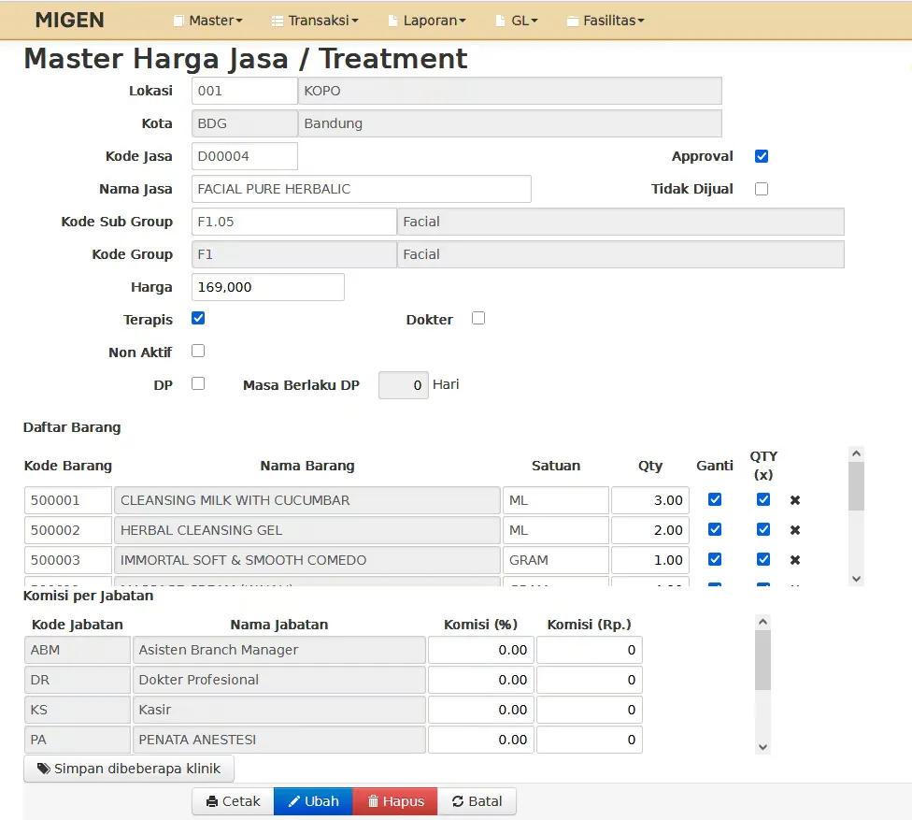912x820 pixels.
Task: Enable the Non Aktif checkbox
Action: point(198,351)
